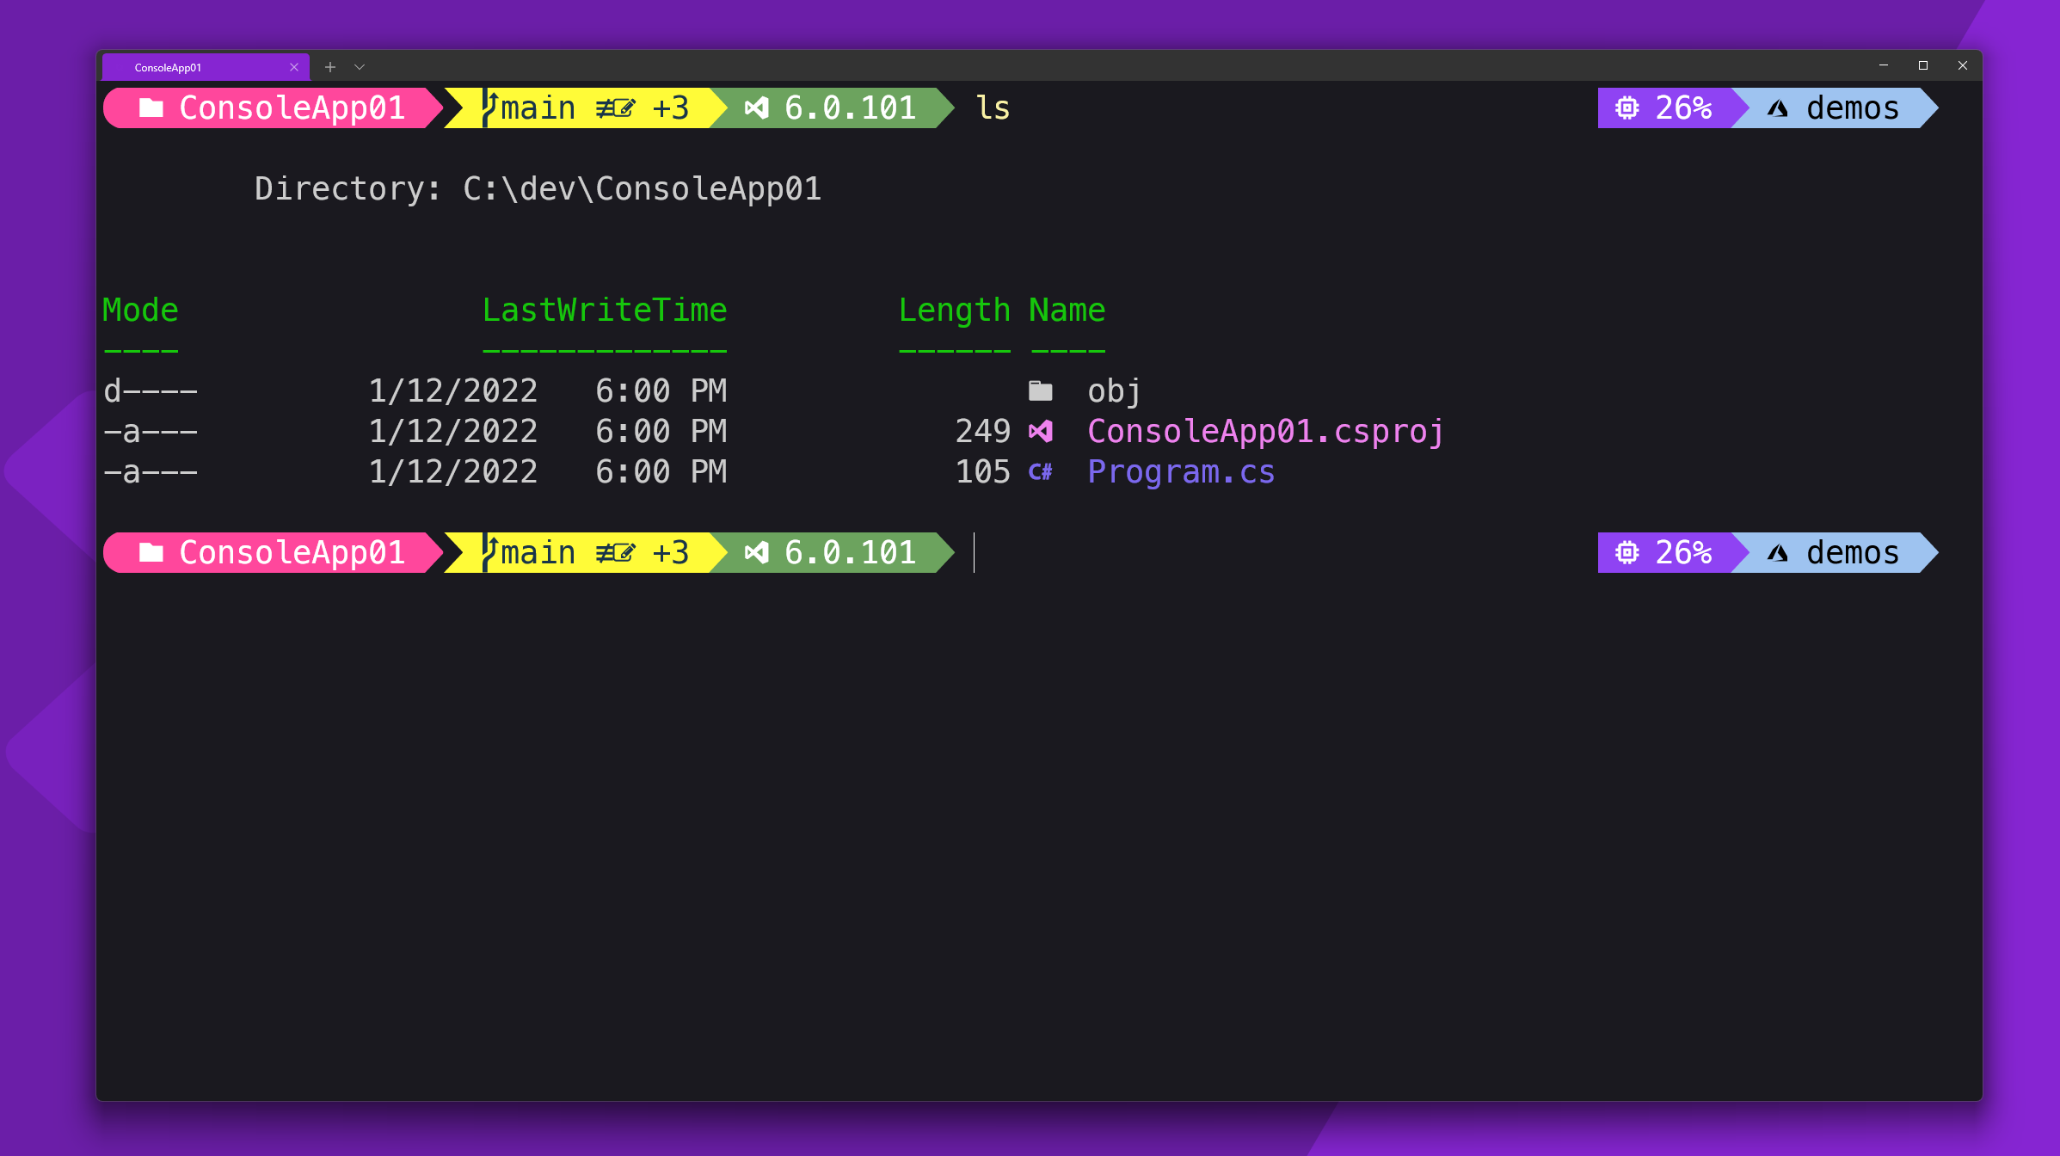
Task: Open a new terminal tab
Action: 330,67
